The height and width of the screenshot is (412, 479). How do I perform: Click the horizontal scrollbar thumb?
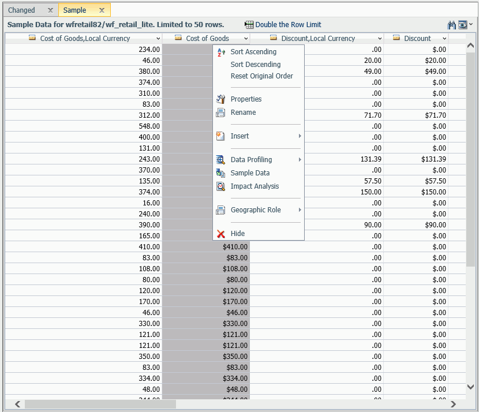(100, 404)
